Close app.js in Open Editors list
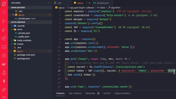 (x=13, y=15)
